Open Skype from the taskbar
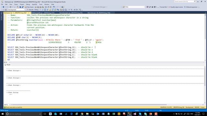 (x=140, y=114)
